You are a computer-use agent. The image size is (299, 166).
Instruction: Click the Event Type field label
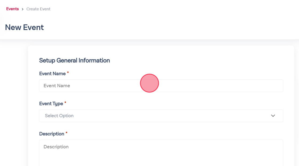click(51, 104)
